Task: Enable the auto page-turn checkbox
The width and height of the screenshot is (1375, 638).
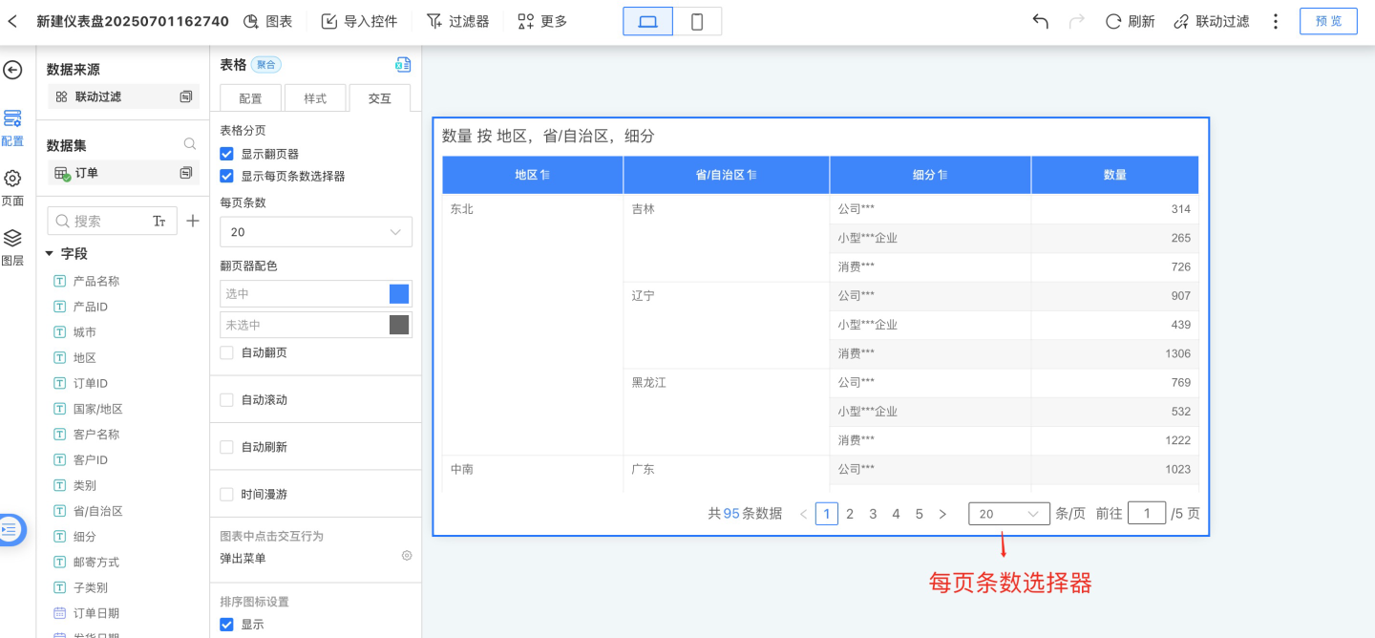Action: [226, 352]
